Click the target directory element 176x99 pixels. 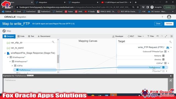(x=158, y=59)
